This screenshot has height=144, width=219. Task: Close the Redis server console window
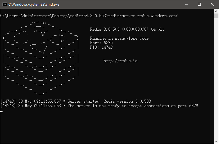[212, 4]
